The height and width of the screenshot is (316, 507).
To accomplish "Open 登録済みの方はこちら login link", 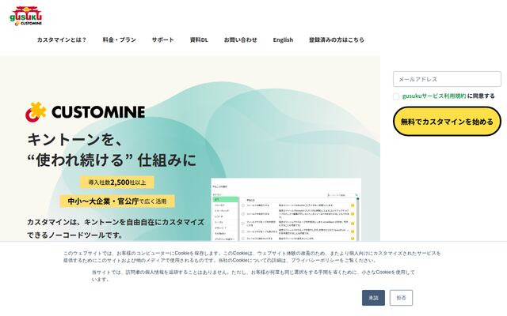I will 337,40.
